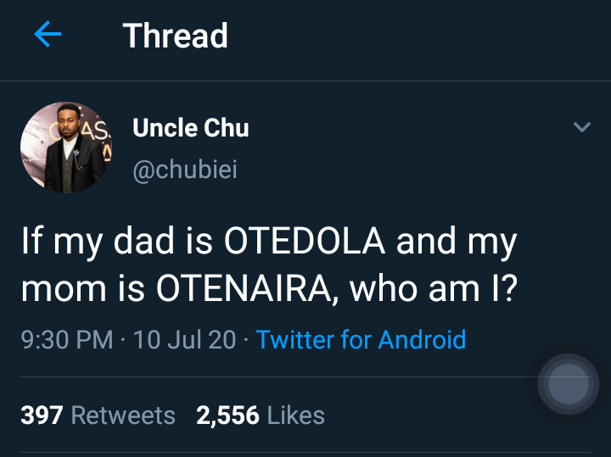The height and width of the screenshot is (457, 611).
Task: Tap the word OTEDOLA in tweet
Action: coord(305,241)
